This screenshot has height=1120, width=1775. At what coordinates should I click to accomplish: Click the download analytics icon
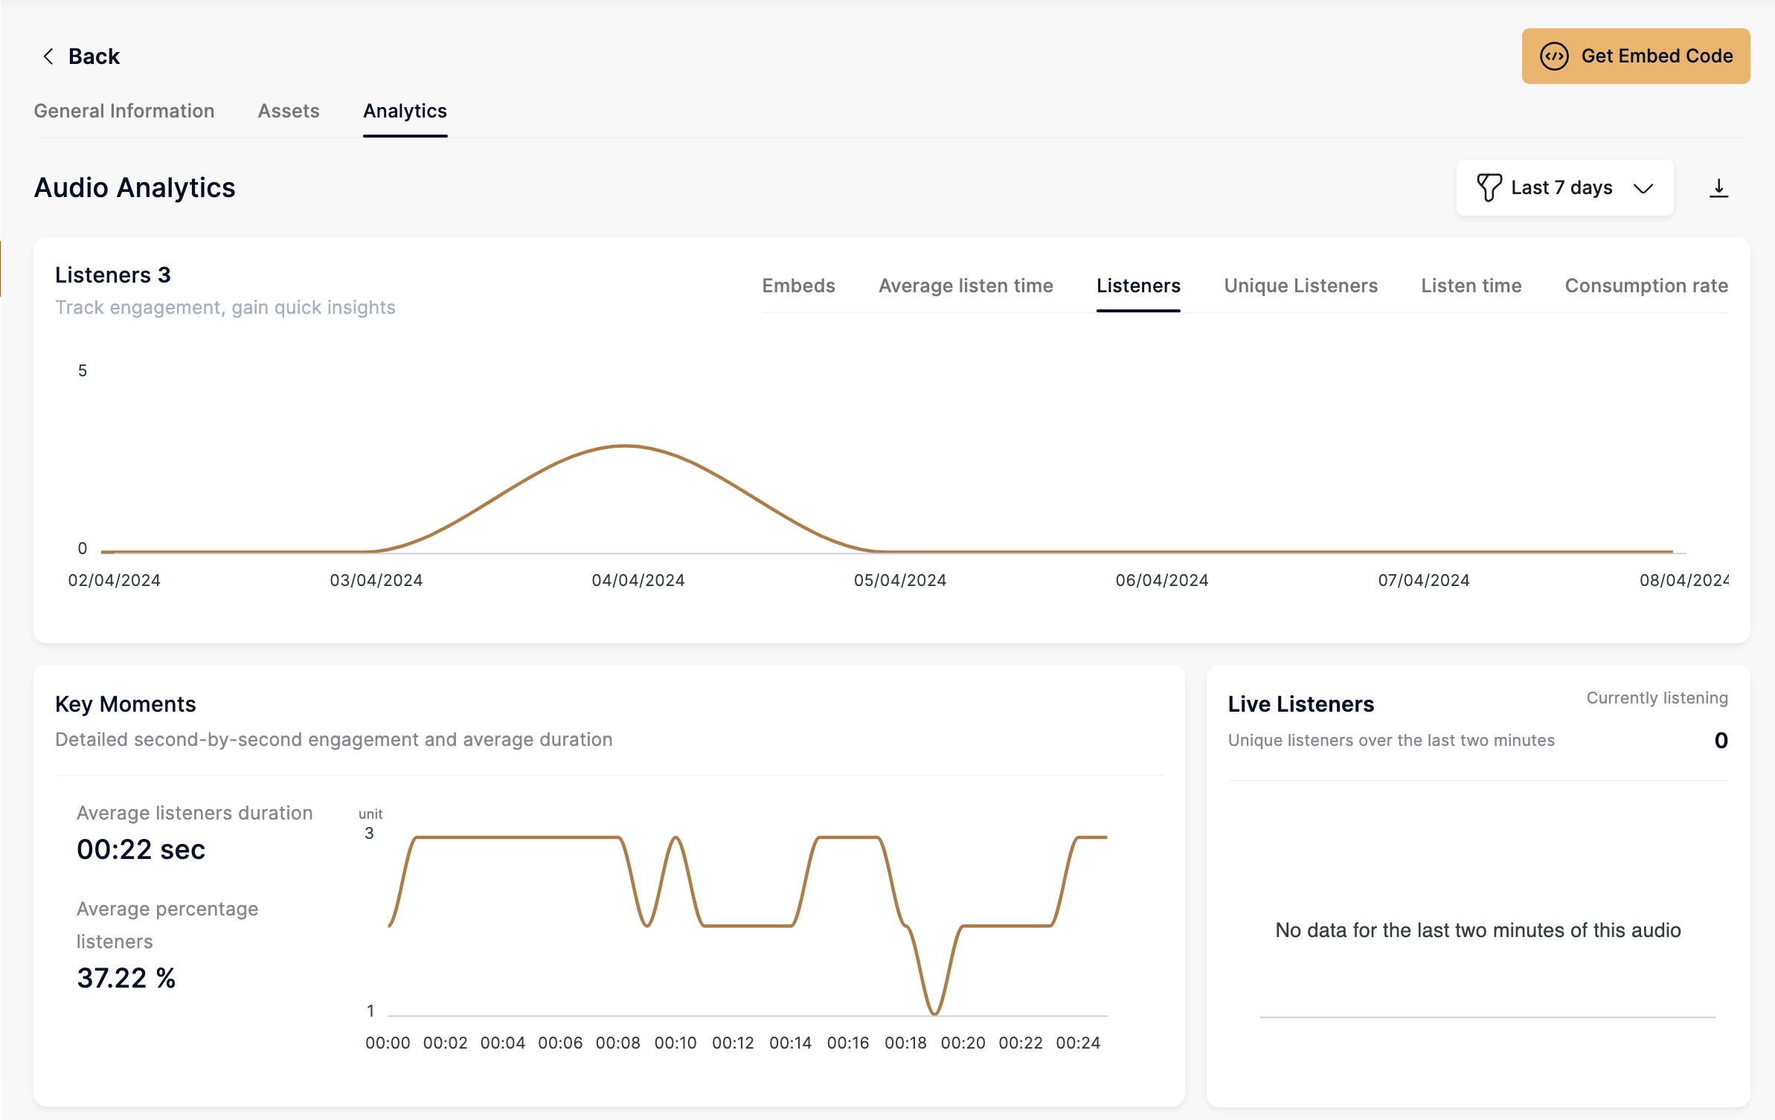[x=1718, y=188]
